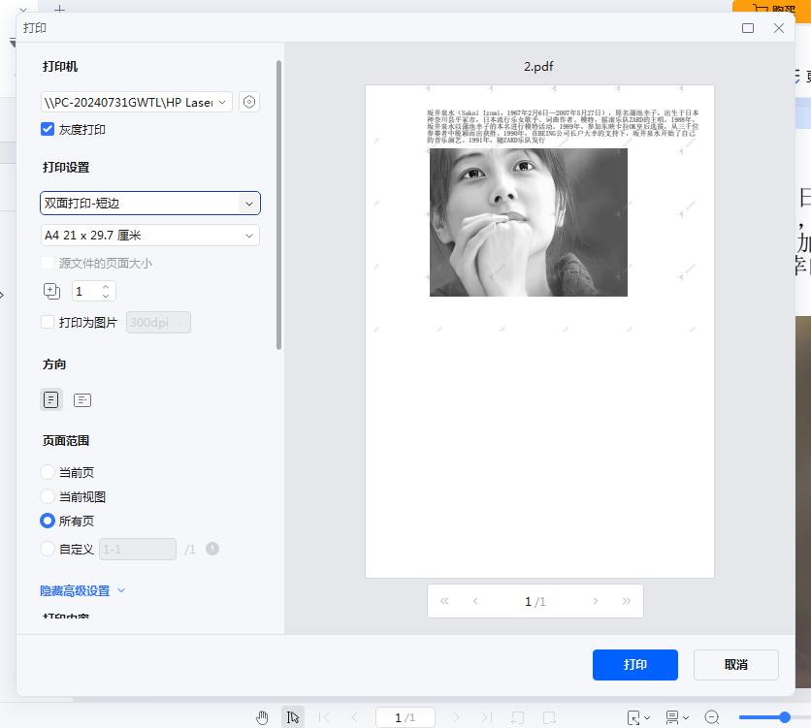This screenshot has height=728, width=811.
Task: Click the rotate page icon in bottom toolbar
Action: 518,715
